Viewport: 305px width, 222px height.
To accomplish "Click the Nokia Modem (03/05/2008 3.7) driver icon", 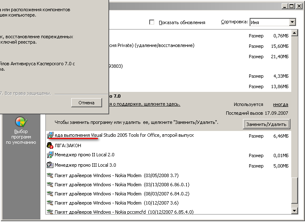I will point(50,175).
